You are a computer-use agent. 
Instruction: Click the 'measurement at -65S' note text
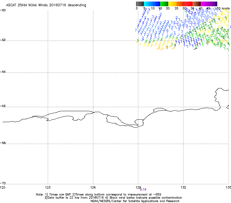(x=145, y=195)
